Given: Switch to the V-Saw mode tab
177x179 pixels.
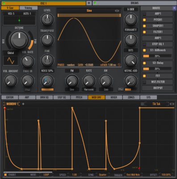Looking at the screenshot, I should (x=10, y=8).
